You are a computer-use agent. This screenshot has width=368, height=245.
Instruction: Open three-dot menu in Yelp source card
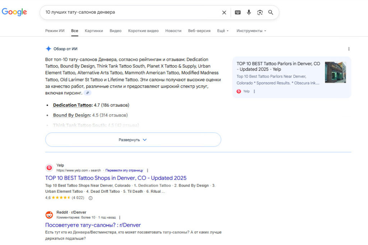coord(254,91)
